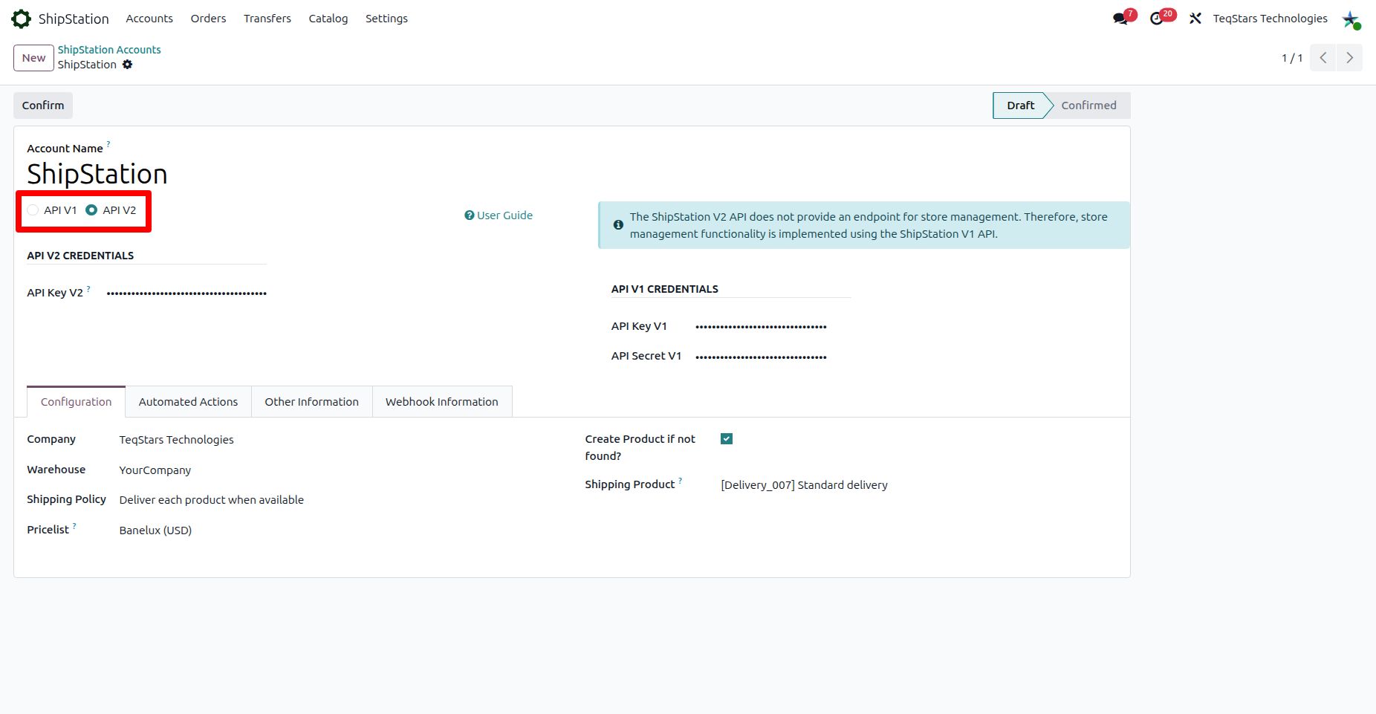Click the ShipStation app name in navbar

[x=74, y=19]
